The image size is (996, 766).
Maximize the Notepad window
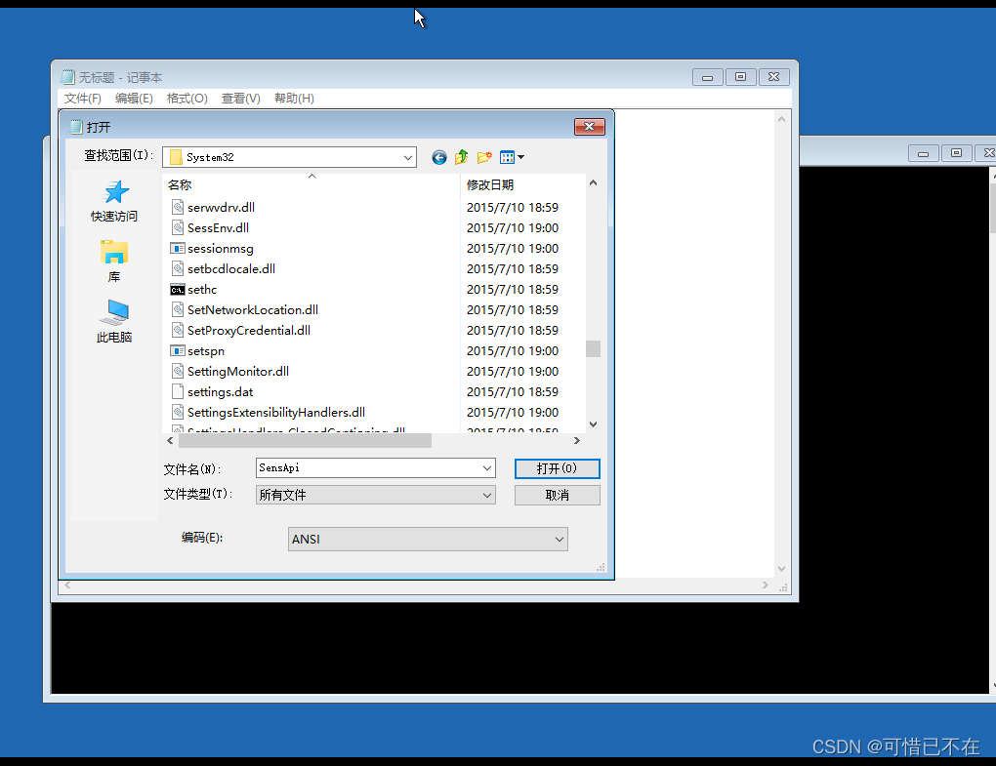(x=740, y=77)
